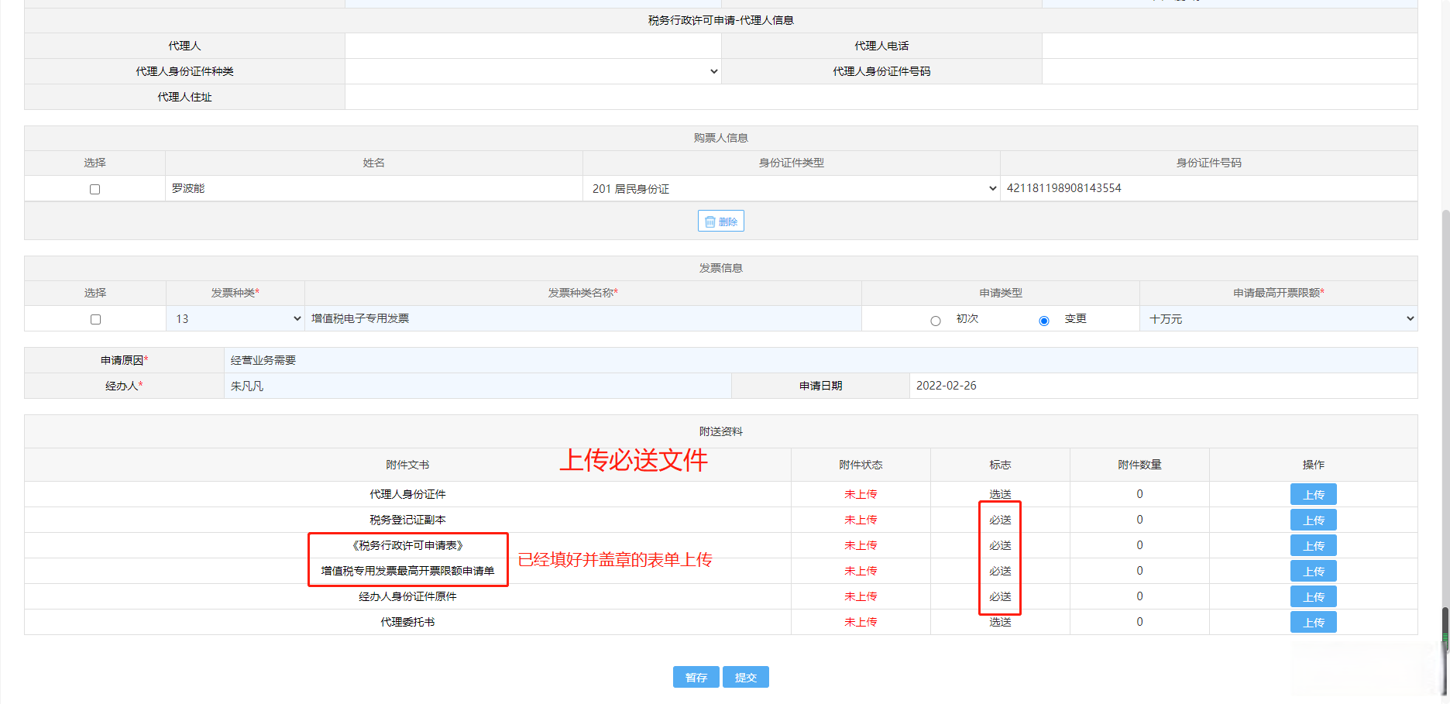Click the 必送 flag in 经办人身份证件原件 row
Screen dimensions: 1450x704
click(1000, 596)
